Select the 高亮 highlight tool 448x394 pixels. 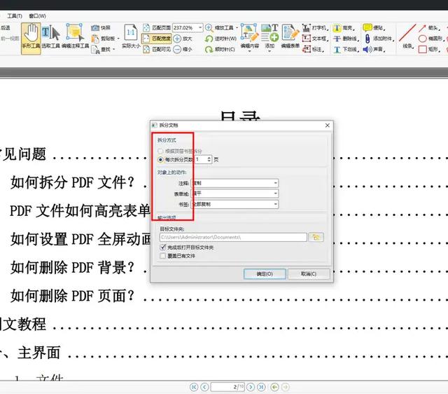[x=344, y=28]
